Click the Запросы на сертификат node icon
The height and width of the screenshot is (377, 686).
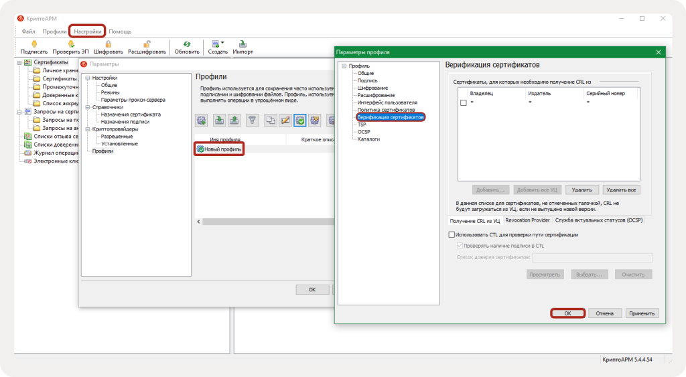click(x=27, y=112)
